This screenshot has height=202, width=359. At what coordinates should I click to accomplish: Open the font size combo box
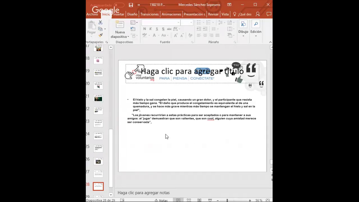click(x=187, y=22)
